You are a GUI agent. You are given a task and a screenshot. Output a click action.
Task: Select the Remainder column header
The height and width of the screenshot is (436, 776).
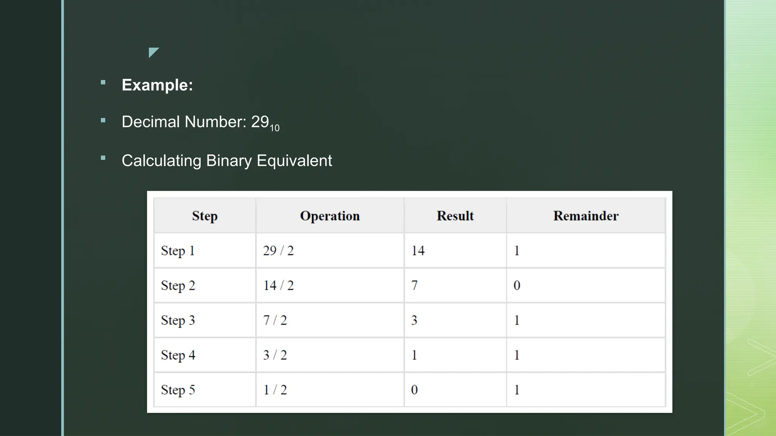coord(586,215)
